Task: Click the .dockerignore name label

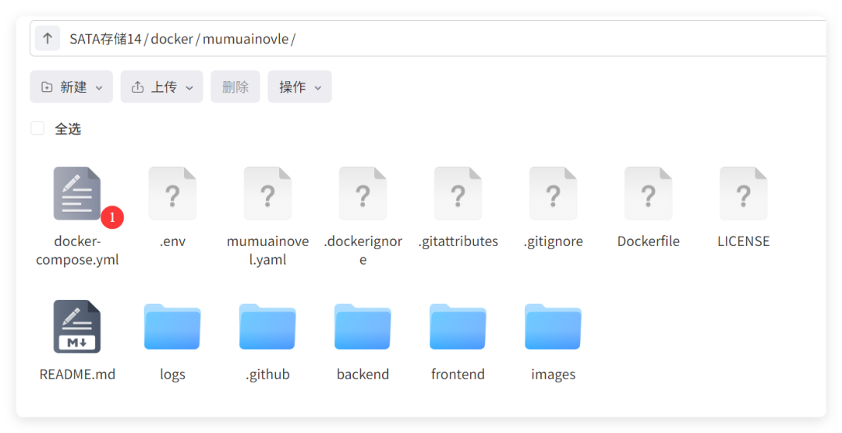Action: pyautogui.click(x=363, y=251)
